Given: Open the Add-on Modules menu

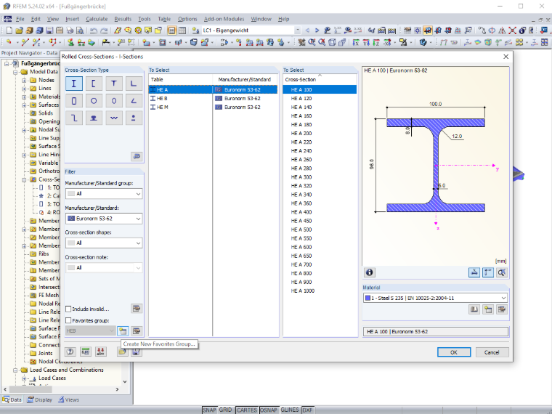Looking at the screenshot, I should pos(224,19).
